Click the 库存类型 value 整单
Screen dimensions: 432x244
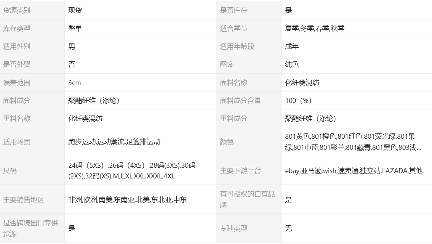click(75, 29)
